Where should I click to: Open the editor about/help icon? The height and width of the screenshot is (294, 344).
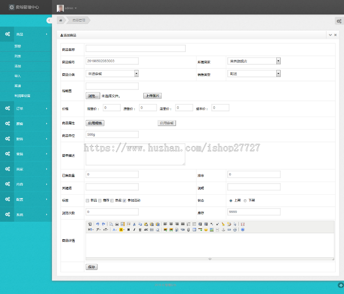[243, 230]
